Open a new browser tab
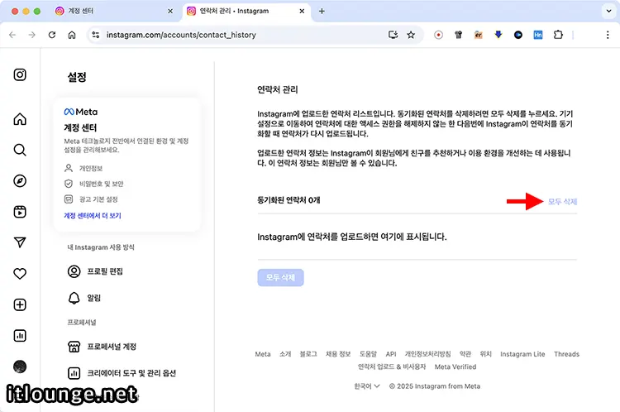The height and width of the screenshot is (412, 620). pyautogui.click(x=322, y=12)
